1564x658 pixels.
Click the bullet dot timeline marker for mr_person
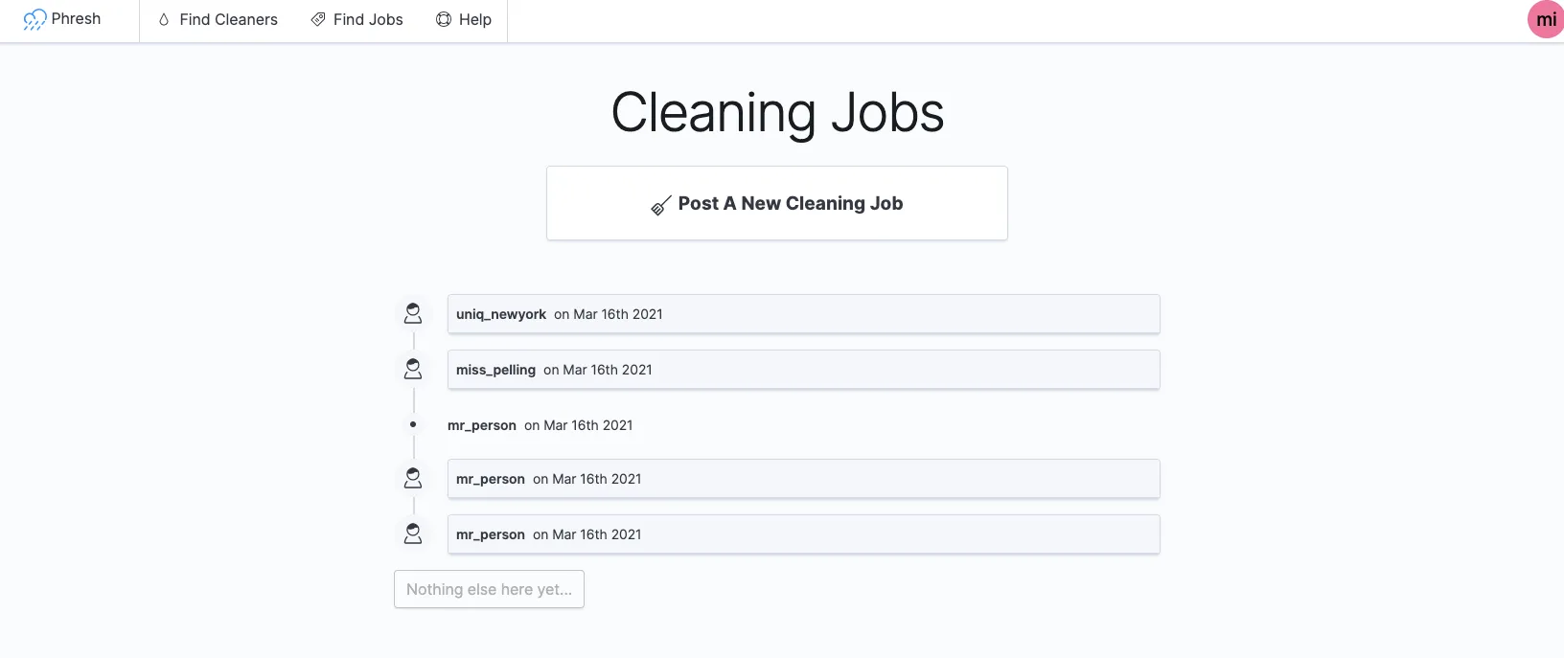click(413, 424)
